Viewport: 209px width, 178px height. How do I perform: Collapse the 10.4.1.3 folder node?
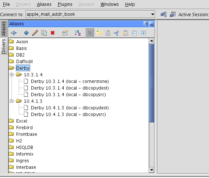tap(12, 101)
